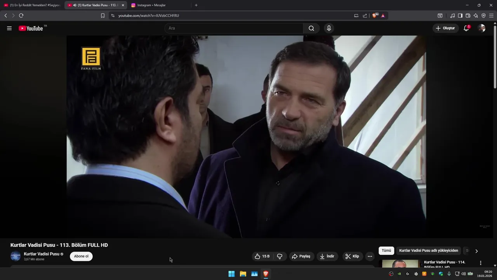Click the browser address bar URL

point(149,16)
